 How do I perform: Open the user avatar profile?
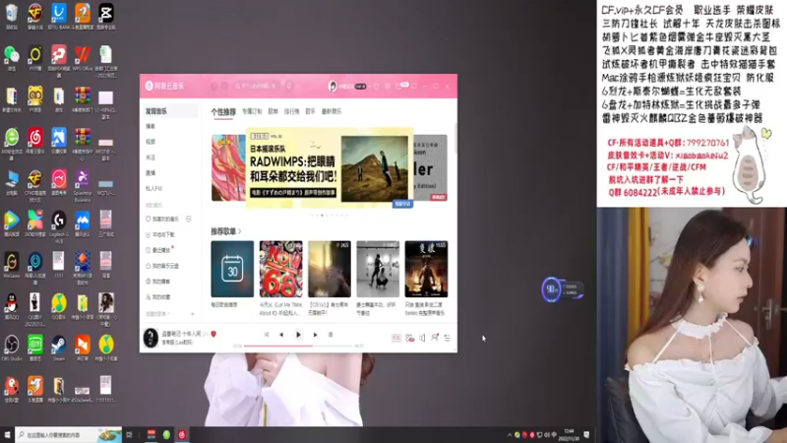(x=333, y=87)
